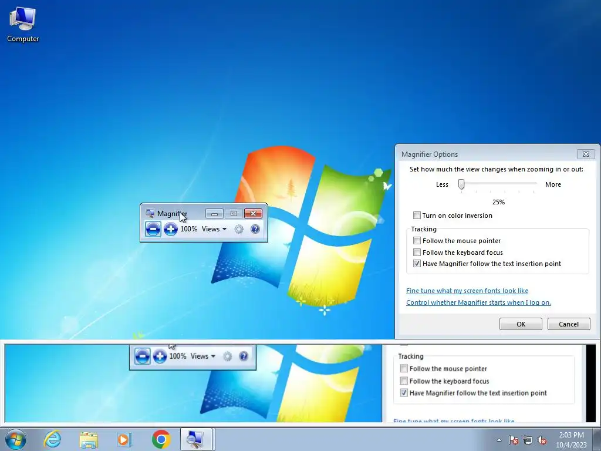This screenshot has width=601, height=451.
Task: Click the 25% slider value text
Action: (x=498, y=202)
